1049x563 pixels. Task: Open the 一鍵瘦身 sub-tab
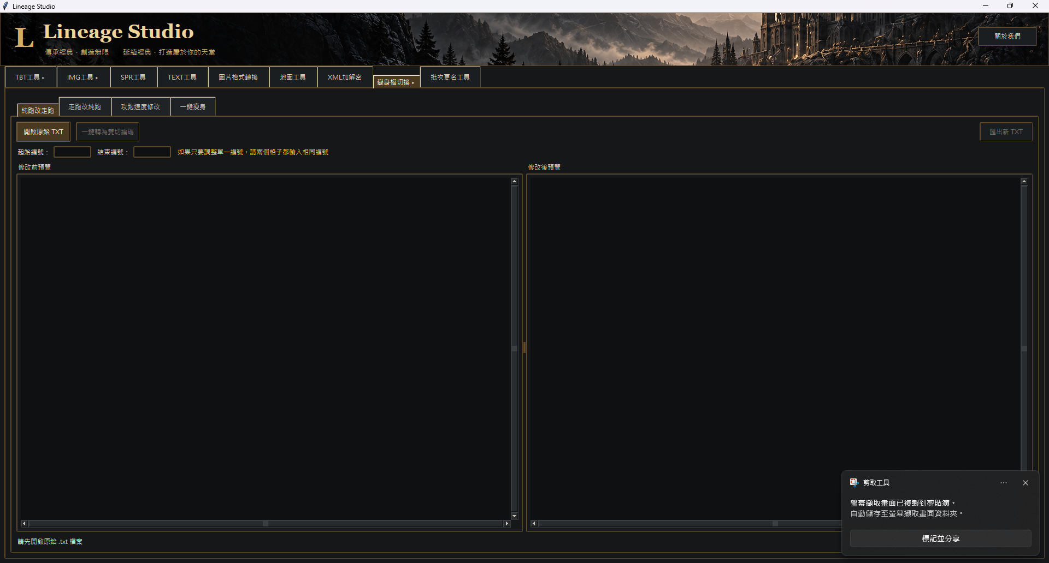(x=193, y=107)
